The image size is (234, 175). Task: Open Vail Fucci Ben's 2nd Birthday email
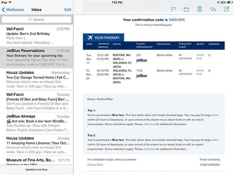coord(37,35)
